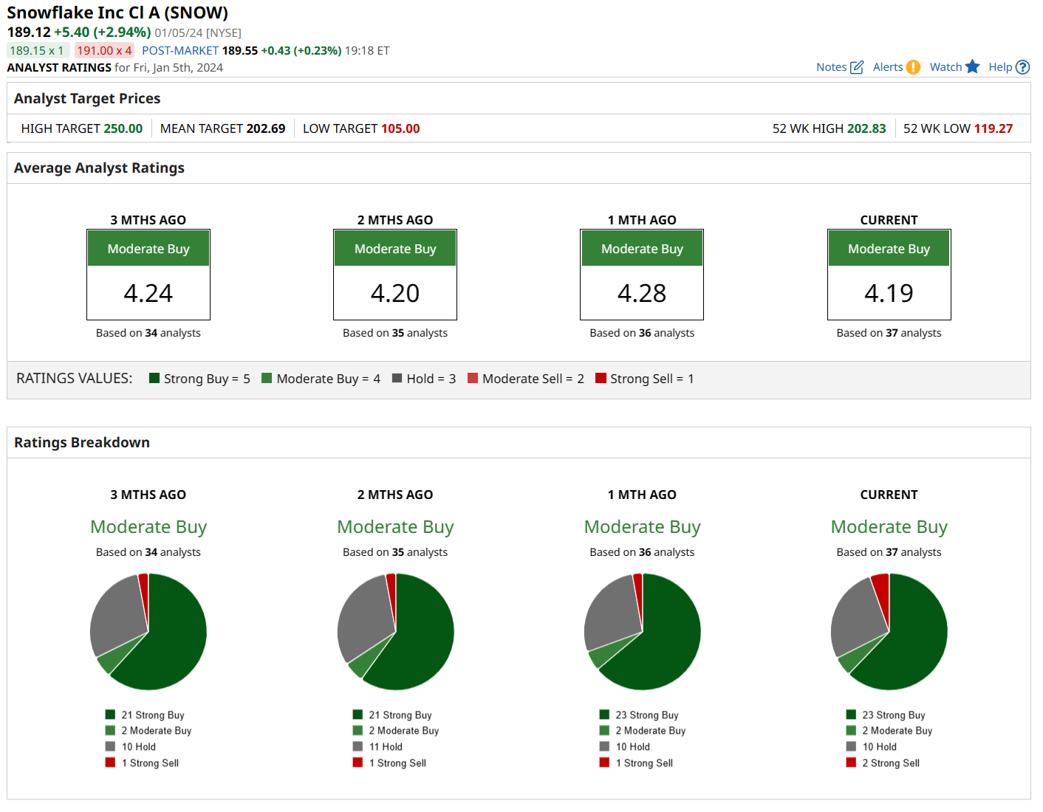Click Strong Buy = 5 legend swatch
The width and height of the screenshot is (1043, 812).
pos(154,378)
